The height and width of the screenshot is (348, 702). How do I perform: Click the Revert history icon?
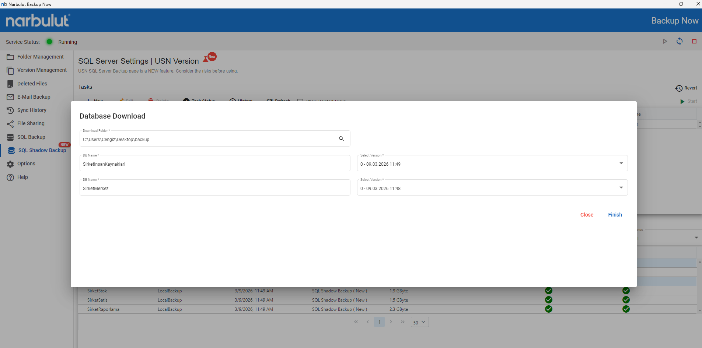678,88
